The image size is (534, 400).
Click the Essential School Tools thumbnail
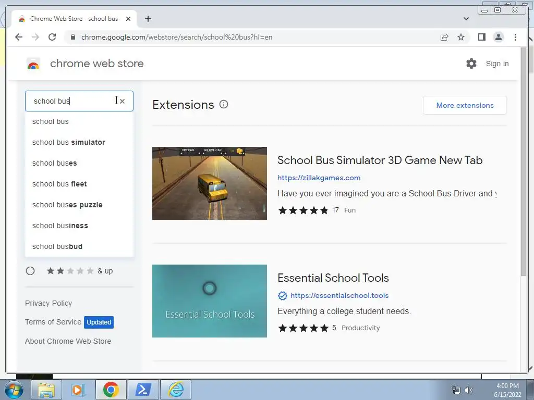[210, 301]
